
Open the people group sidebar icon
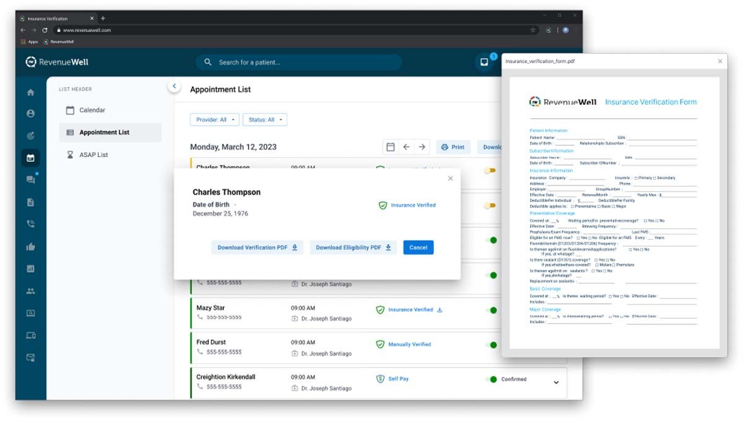click(x=30, y=291)
